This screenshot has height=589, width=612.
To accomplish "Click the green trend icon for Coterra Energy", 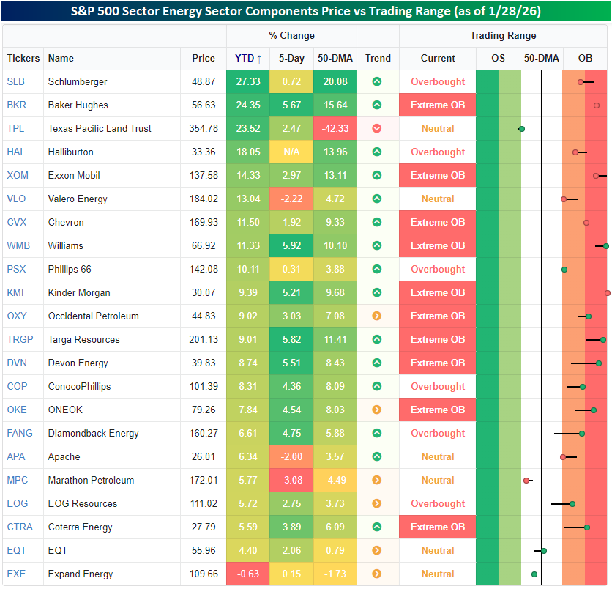I will click(377, 527).
